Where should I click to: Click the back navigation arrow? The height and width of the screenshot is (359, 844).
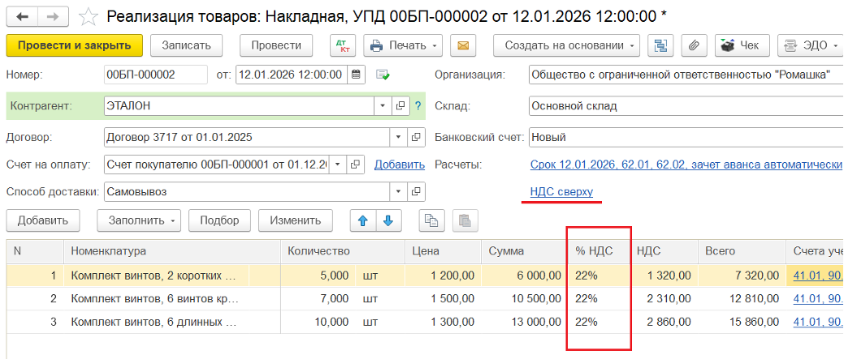click(22, 16)
